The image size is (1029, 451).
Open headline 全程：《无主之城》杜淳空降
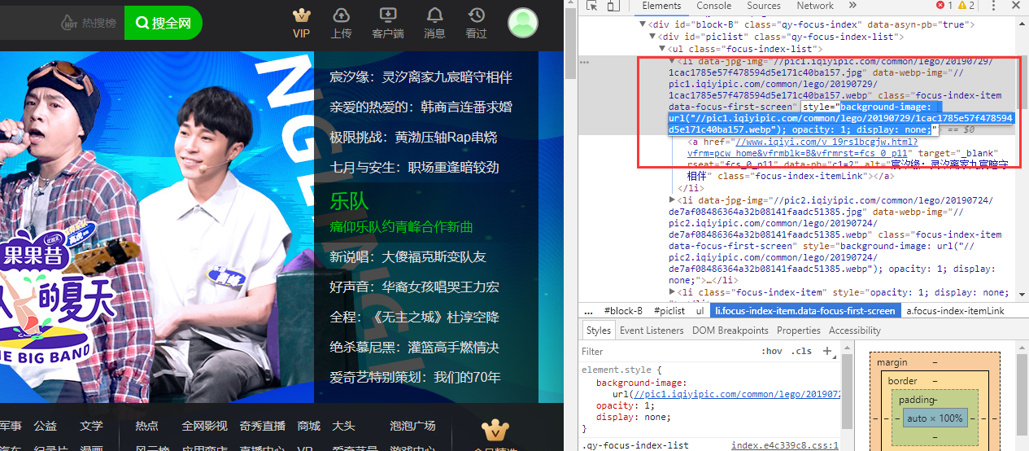point(414,317)
